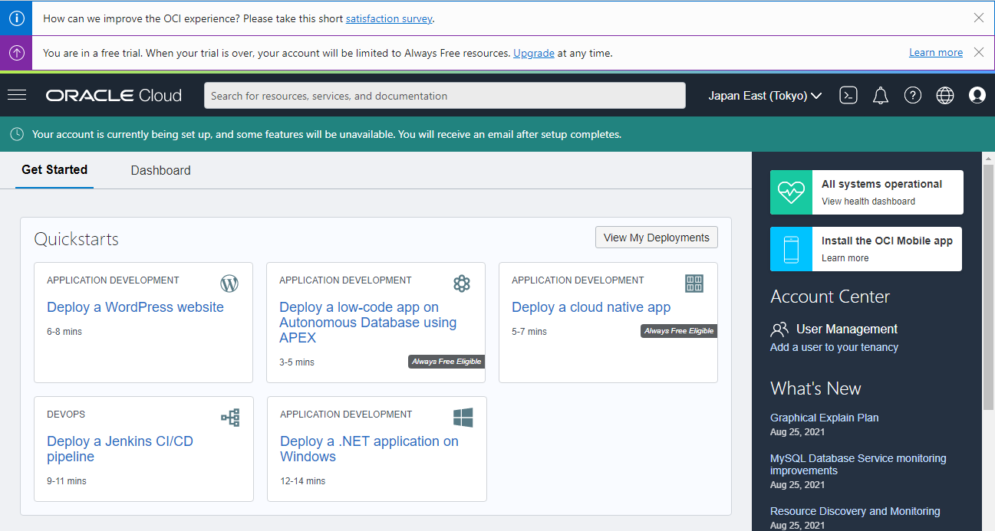Click the health heartbeat icon
The image size is (995, 531).
(791, 192)
